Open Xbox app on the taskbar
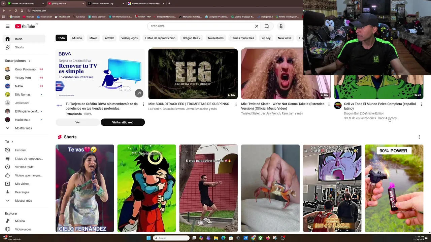Viewport: 431px width, 242px height. pos(260,238)
